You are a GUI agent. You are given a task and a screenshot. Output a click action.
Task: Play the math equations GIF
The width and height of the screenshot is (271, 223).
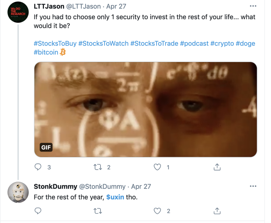145,109
